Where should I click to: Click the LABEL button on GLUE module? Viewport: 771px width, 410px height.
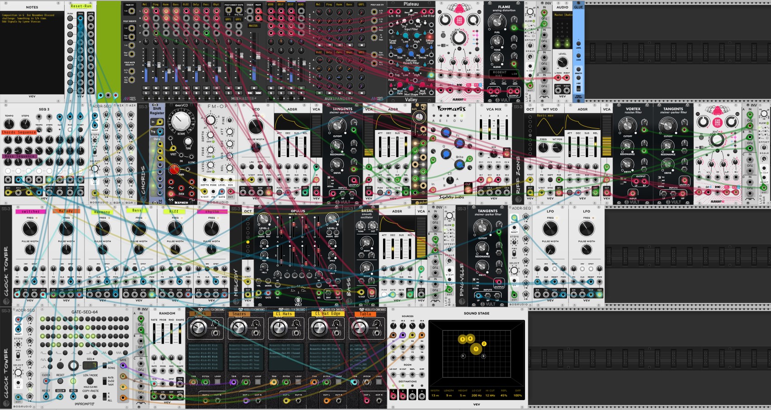tap(578, 42)
